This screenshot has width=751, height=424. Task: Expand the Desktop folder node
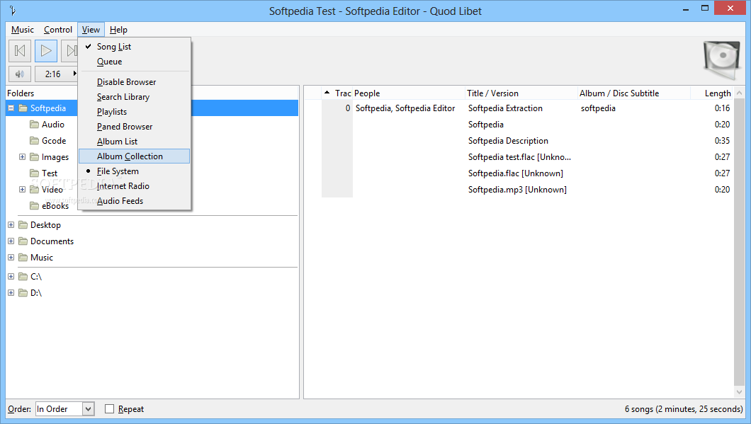click(x=11, y=225)
